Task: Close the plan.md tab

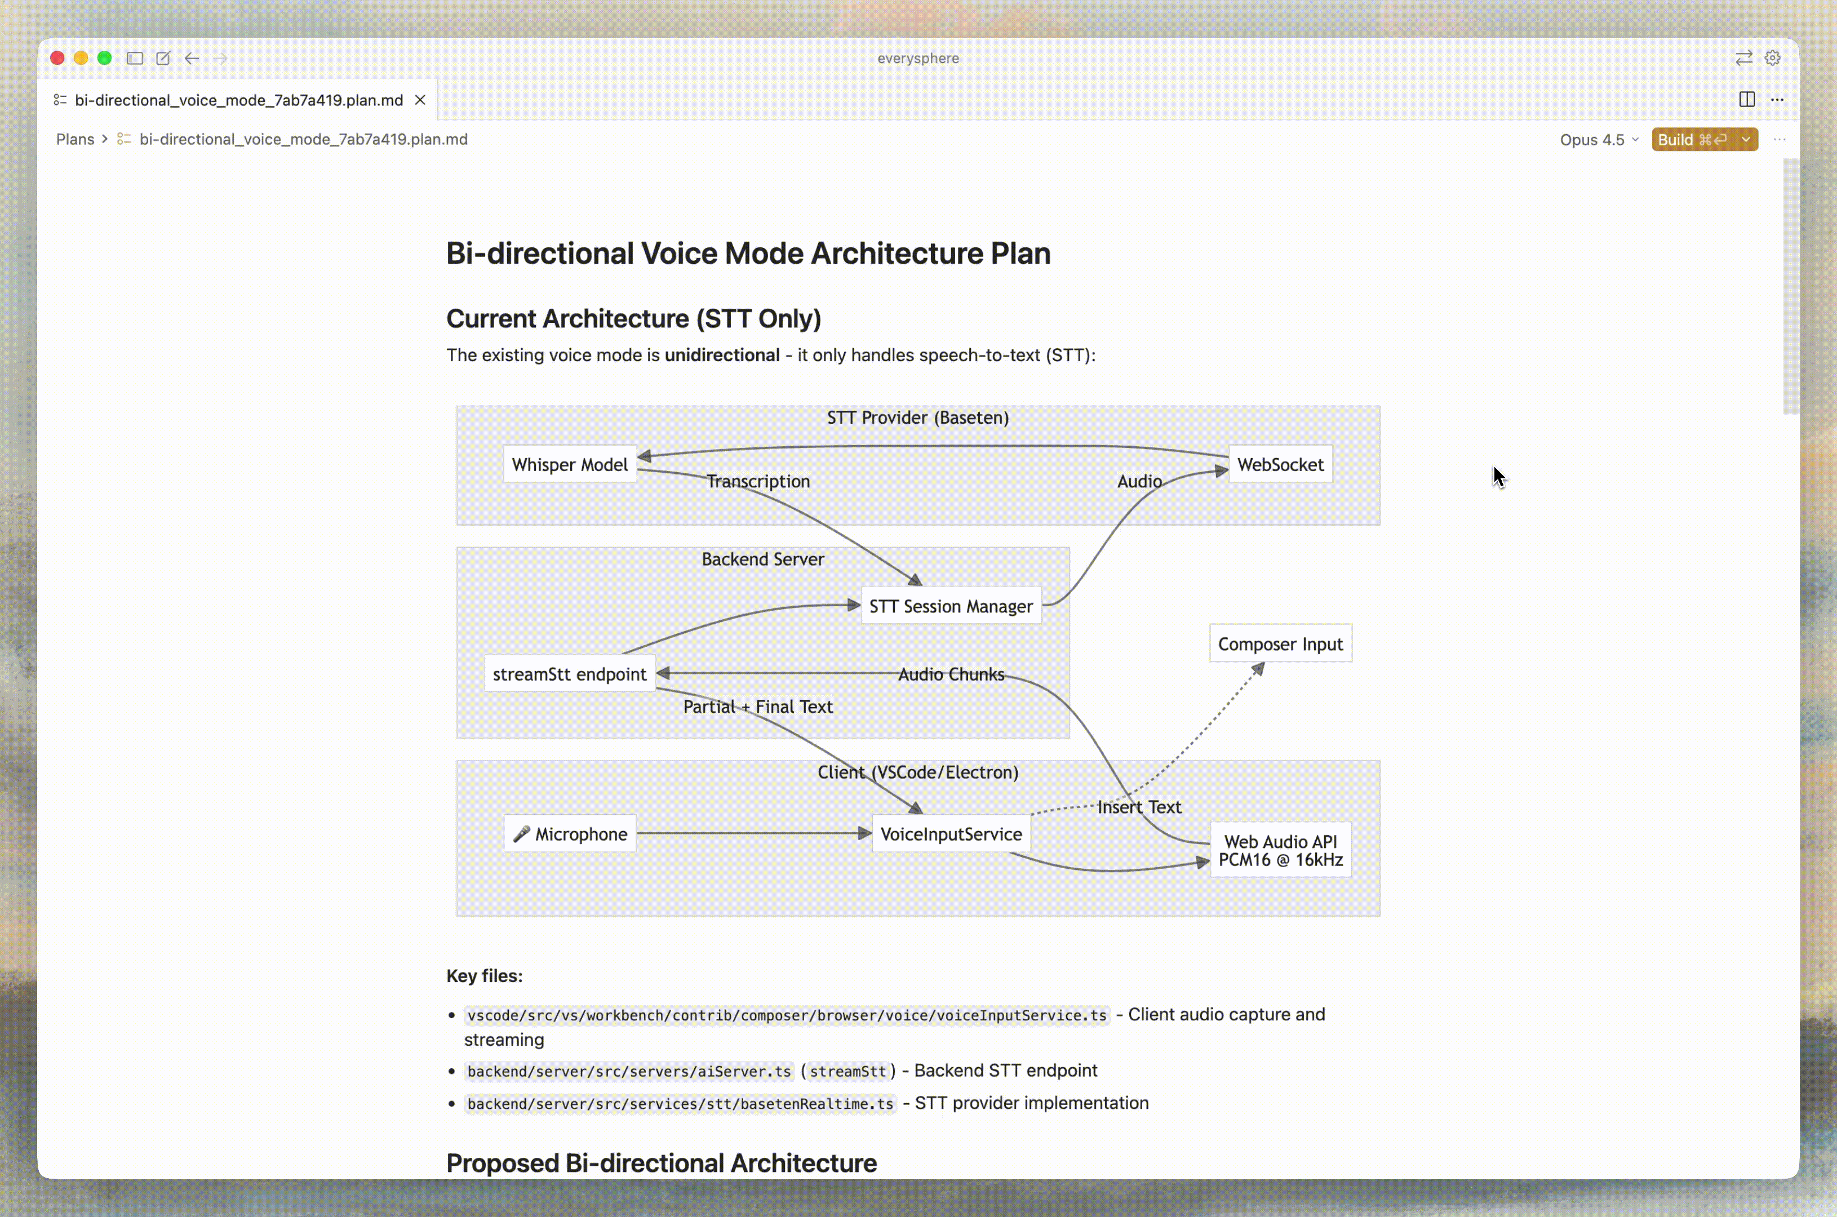Action: pyautogui.click(x=420, y=100)
